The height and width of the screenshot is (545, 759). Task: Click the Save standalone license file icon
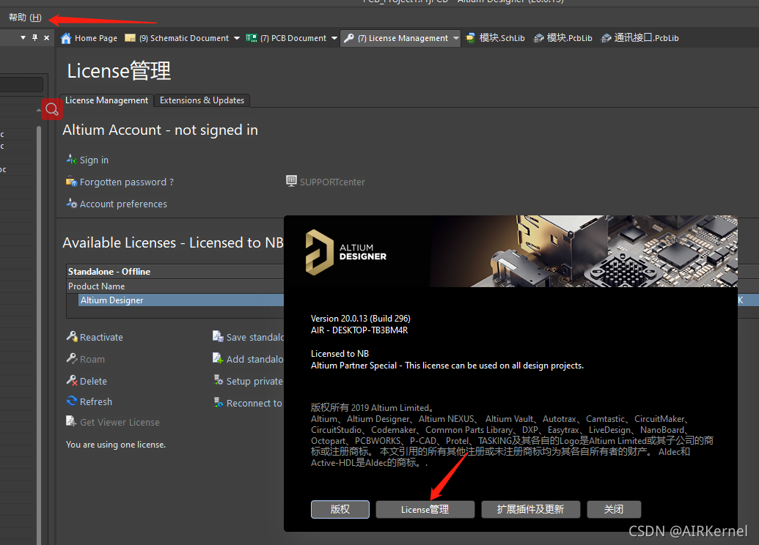pyautogui.click(x=218, y=336)
